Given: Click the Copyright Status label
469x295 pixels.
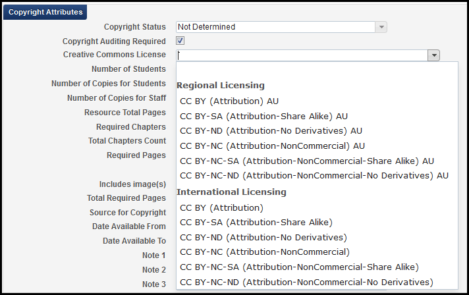Looking at the screenshot, I should (x=135, y=27).
